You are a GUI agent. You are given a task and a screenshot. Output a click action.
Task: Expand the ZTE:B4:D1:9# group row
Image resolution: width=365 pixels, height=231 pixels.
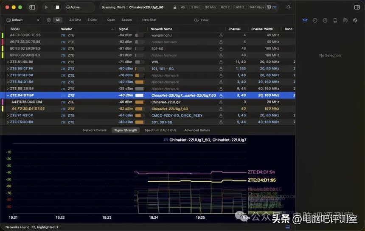(x=8, y=82)
